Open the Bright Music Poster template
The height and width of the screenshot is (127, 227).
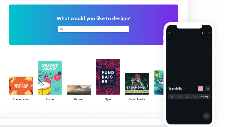tap(50, 78)
